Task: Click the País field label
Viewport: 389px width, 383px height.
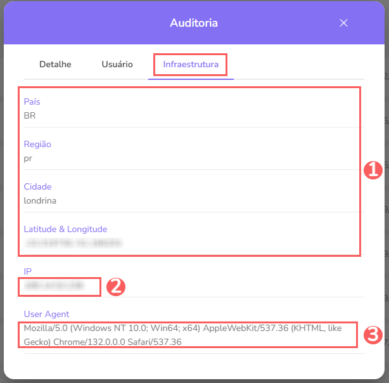Action: 32,102
